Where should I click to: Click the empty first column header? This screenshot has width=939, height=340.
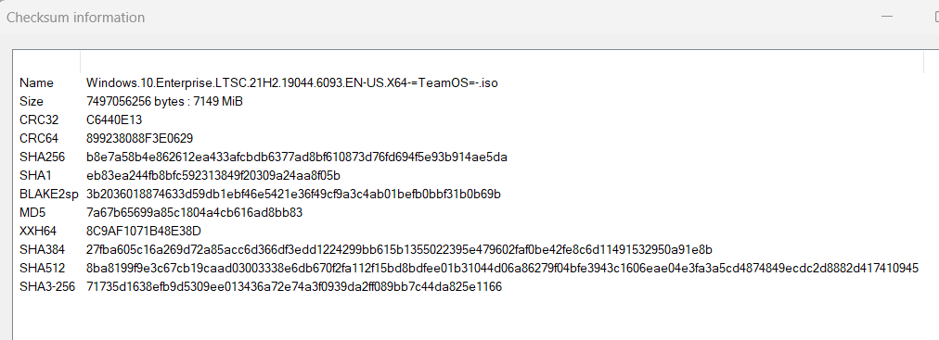pyautogui.click(x=46, y=60)
